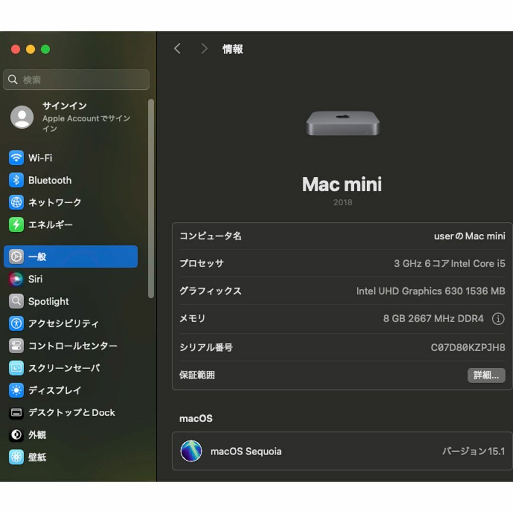Open Spotlight settings label
513x513 pixels.
coord(48,301)
